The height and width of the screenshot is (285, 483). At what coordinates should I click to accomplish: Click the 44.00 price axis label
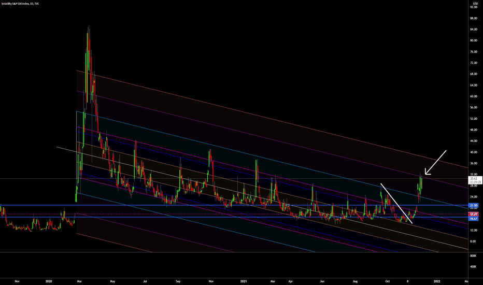(474, 141)
